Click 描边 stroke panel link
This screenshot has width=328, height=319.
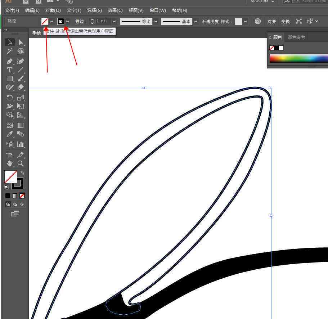pyautogui.click(x=81, y=21)
